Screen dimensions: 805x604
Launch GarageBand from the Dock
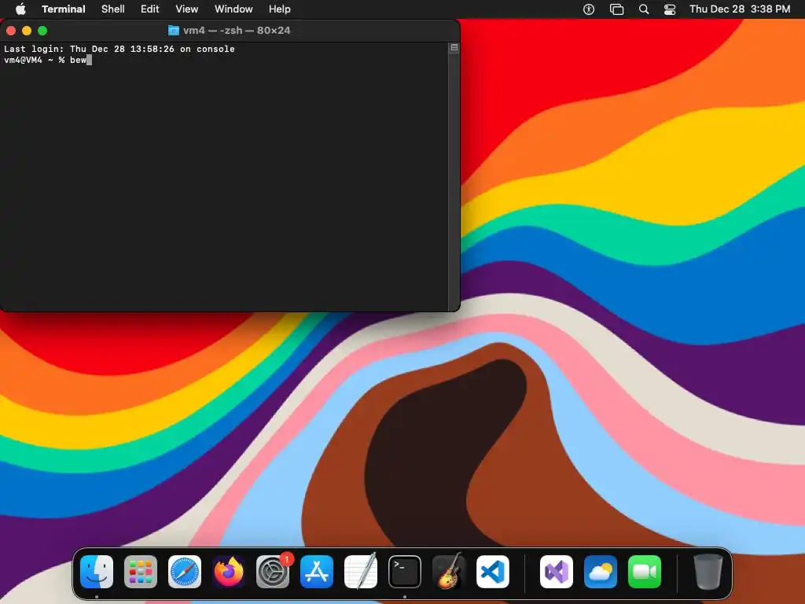tap(449, 572)
